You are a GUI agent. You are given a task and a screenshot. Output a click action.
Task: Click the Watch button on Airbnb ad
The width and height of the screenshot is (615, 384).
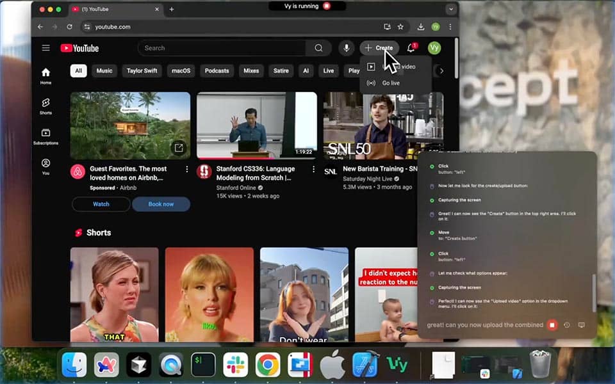101,204
